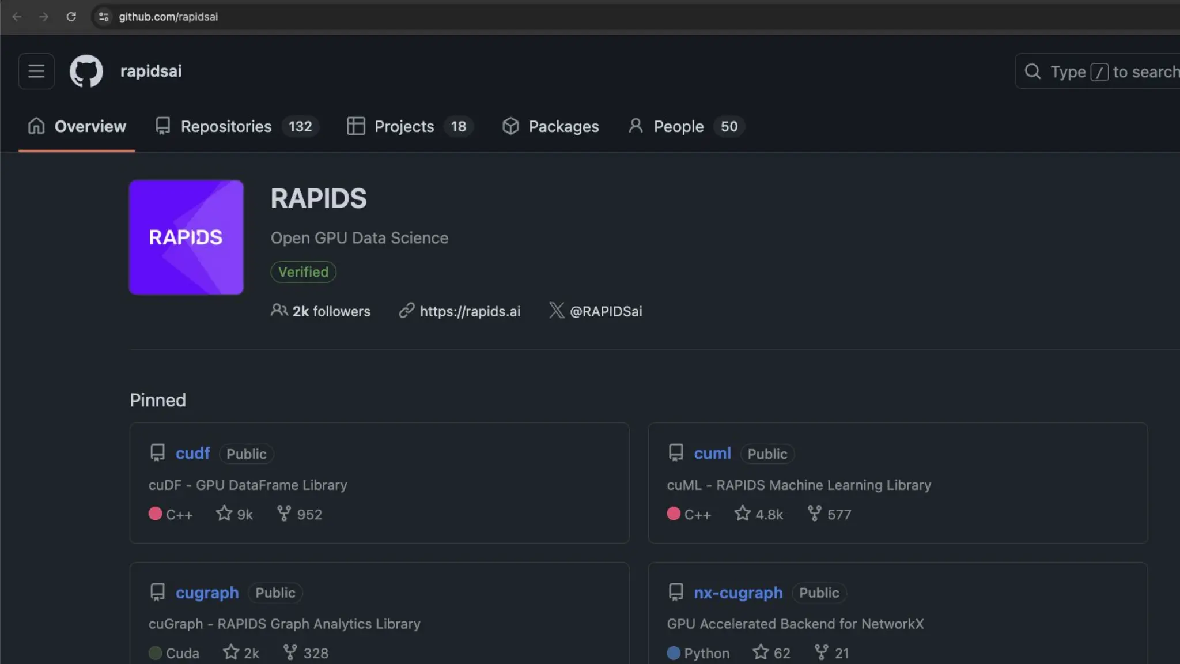This screenshot has width=1180, height=664.
Task: Open the cudf repository link
Action: click(193, 454)
